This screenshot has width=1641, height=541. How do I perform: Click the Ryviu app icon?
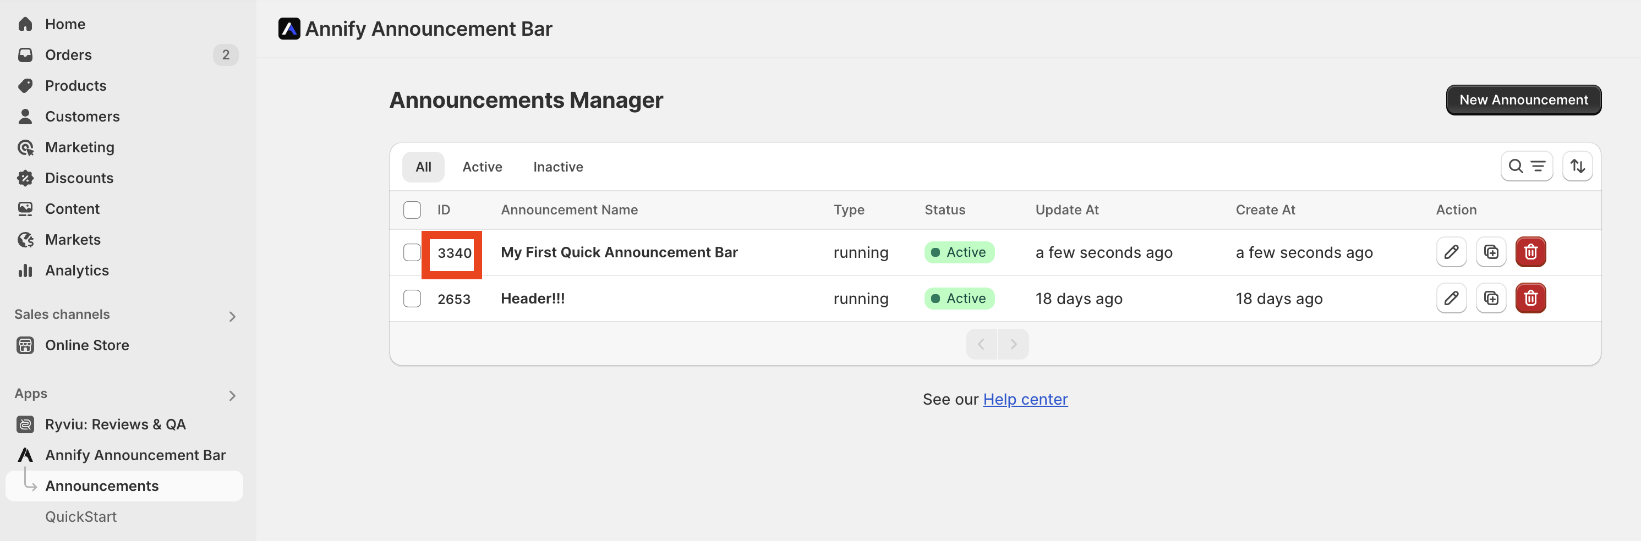(x=25, y=424)
